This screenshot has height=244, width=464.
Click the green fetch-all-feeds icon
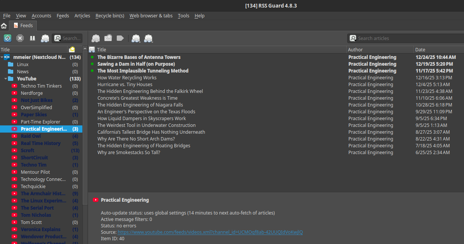coord(8,38)
